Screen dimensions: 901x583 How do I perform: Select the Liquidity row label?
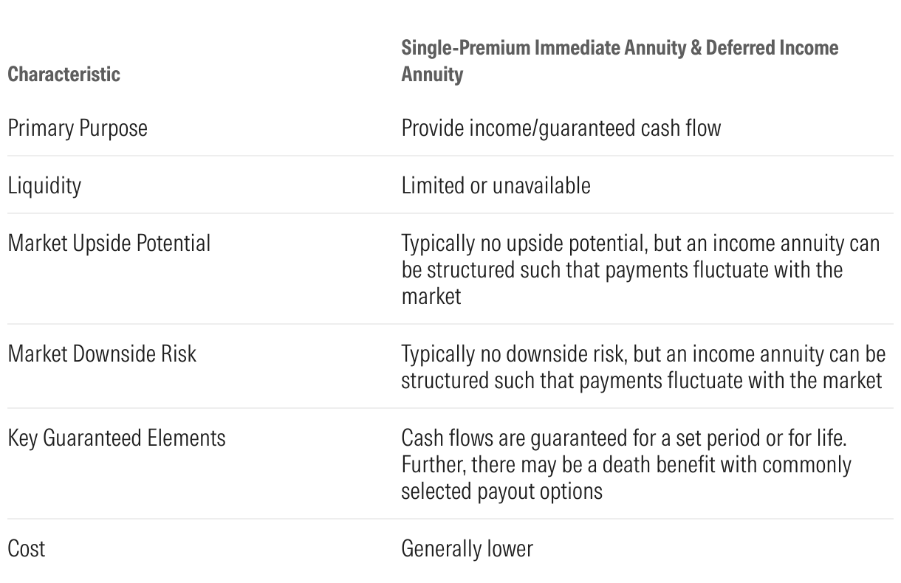point(44,185)
